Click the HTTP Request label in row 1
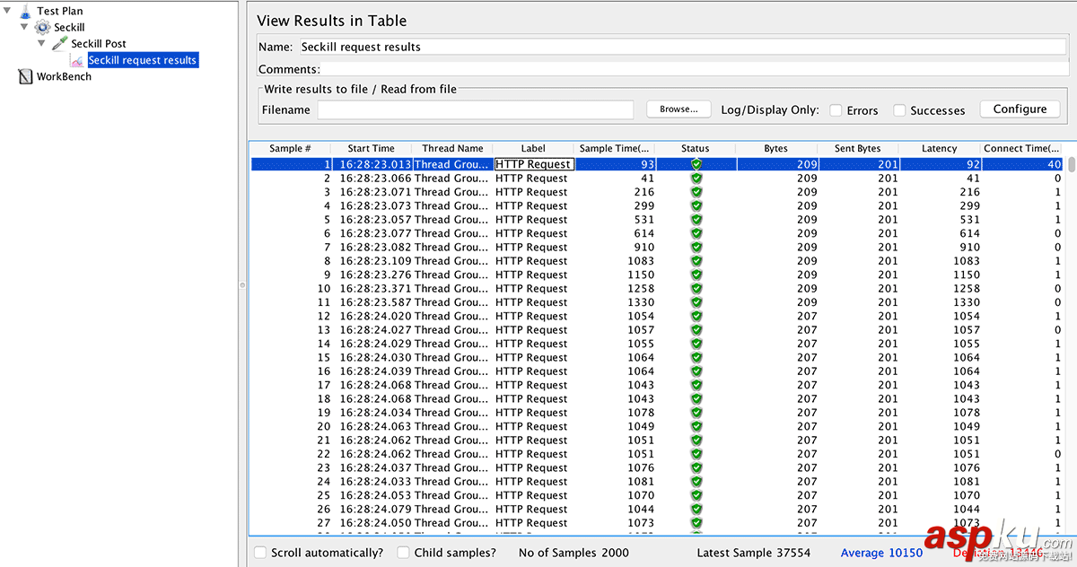 click(533, 164)
